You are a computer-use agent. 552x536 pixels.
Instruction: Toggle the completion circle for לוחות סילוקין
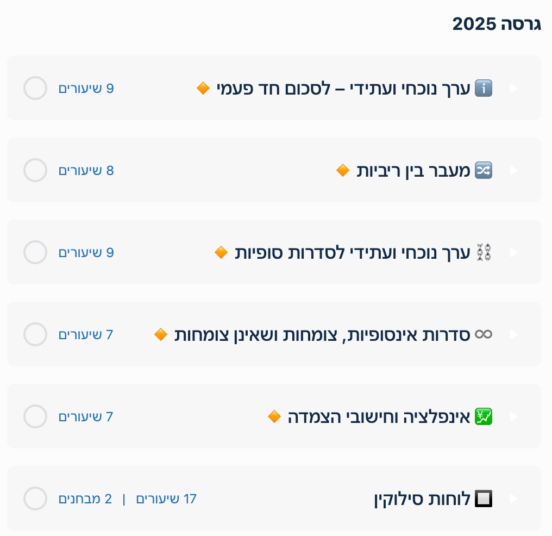tap(35, 498)
